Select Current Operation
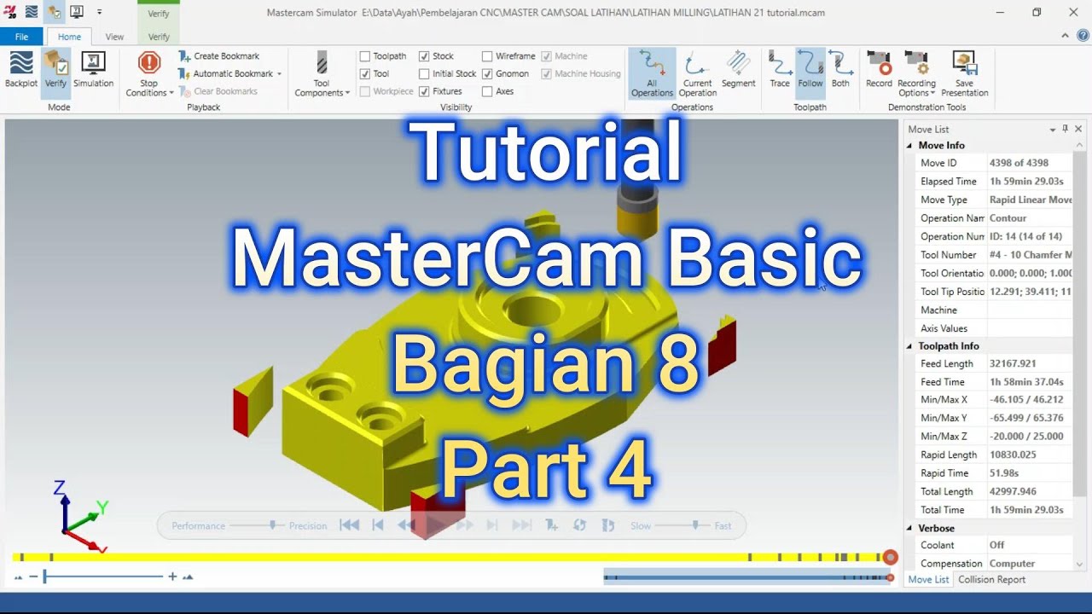The width and height of the screenshot is (1092, 614). pyautogui.click(x=698, y=74)
